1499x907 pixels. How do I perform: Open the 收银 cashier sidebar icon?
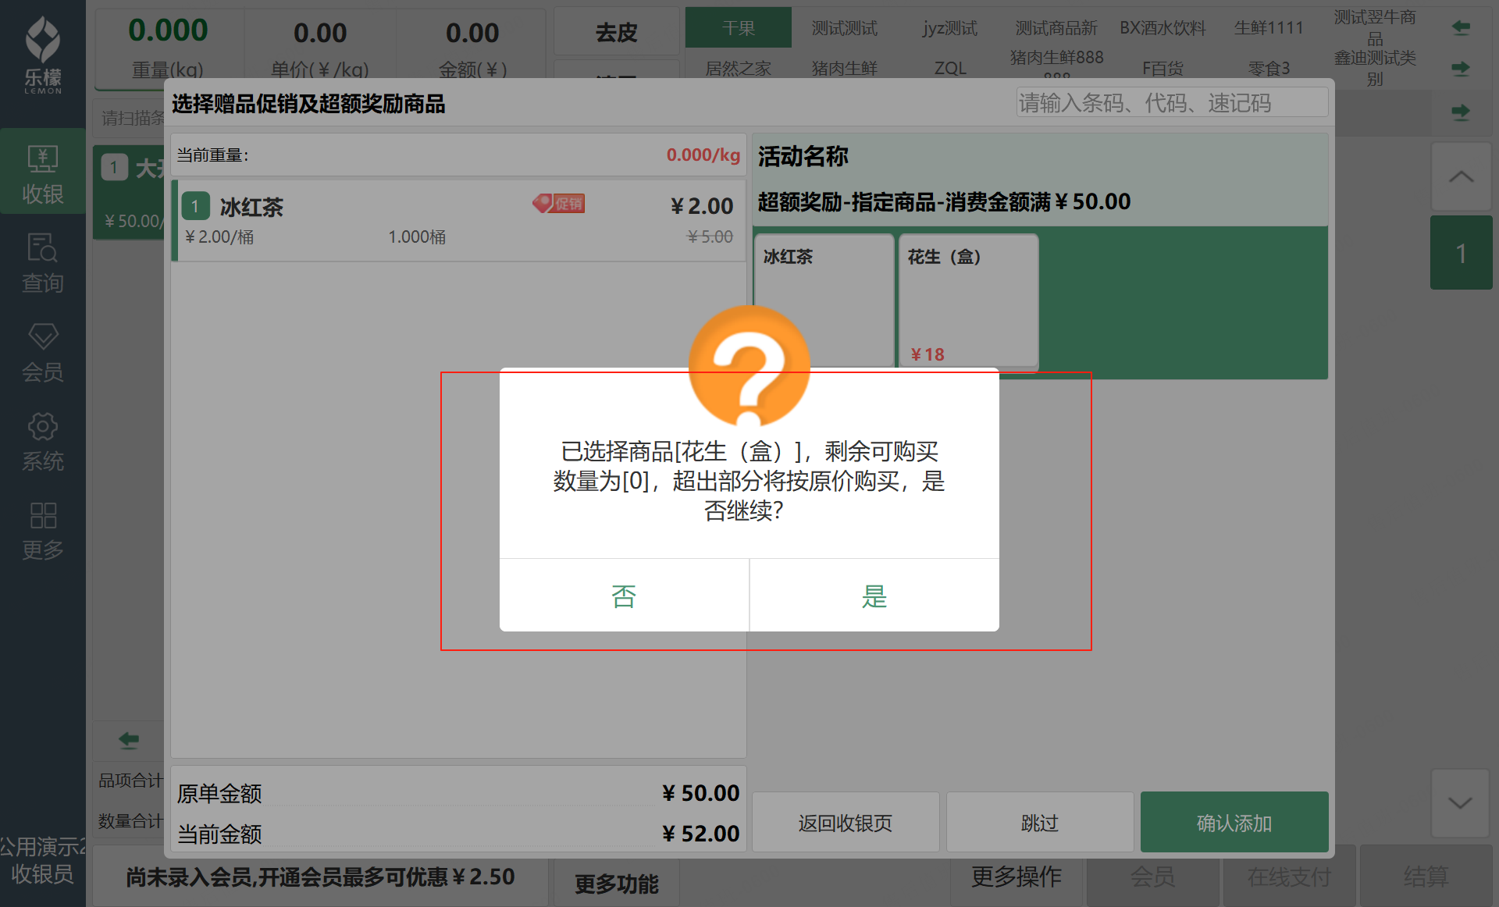point(43,173)
